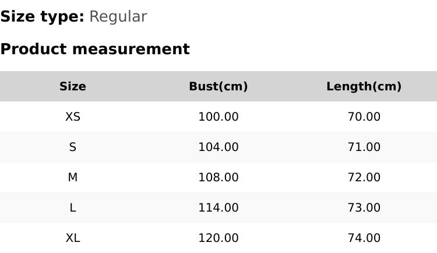Pick the 73.00 length value

click(364, 208)
